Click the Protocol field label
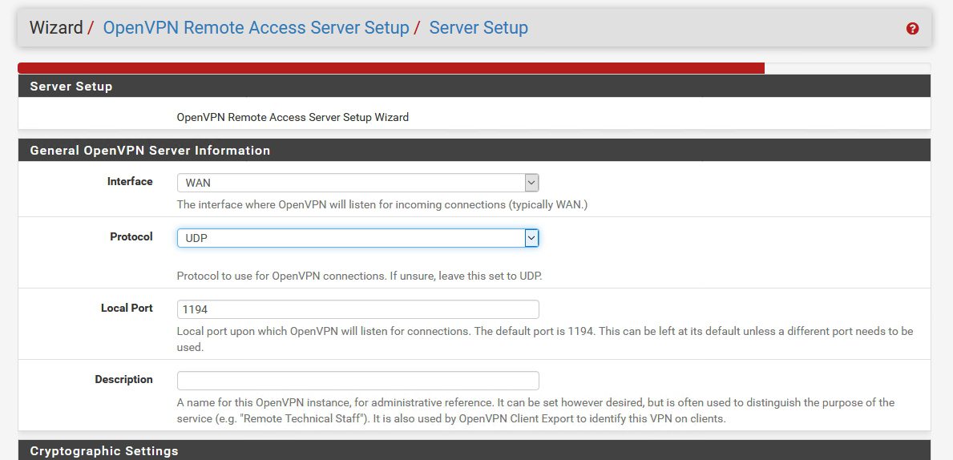The height and width of the screenshot is (460, 953). [131, 236]
